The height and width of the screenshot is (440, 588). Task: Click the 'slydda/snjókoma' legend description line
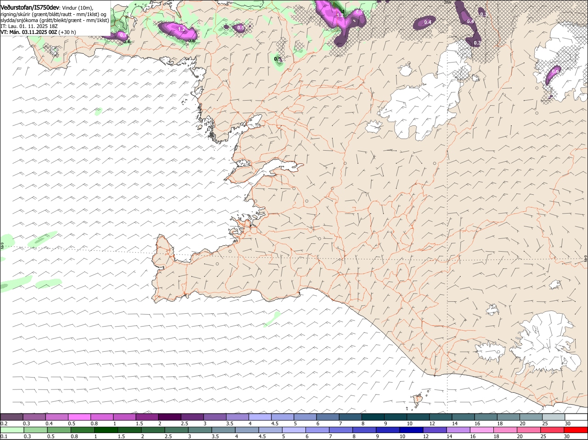pos(55,20)
